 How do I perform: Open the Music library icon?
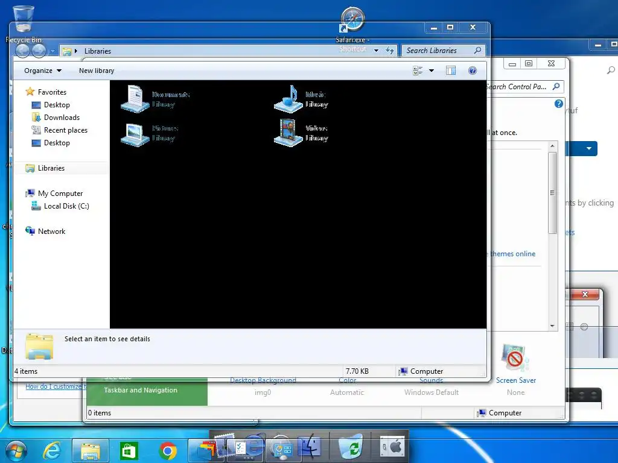(x=288, y=99)
